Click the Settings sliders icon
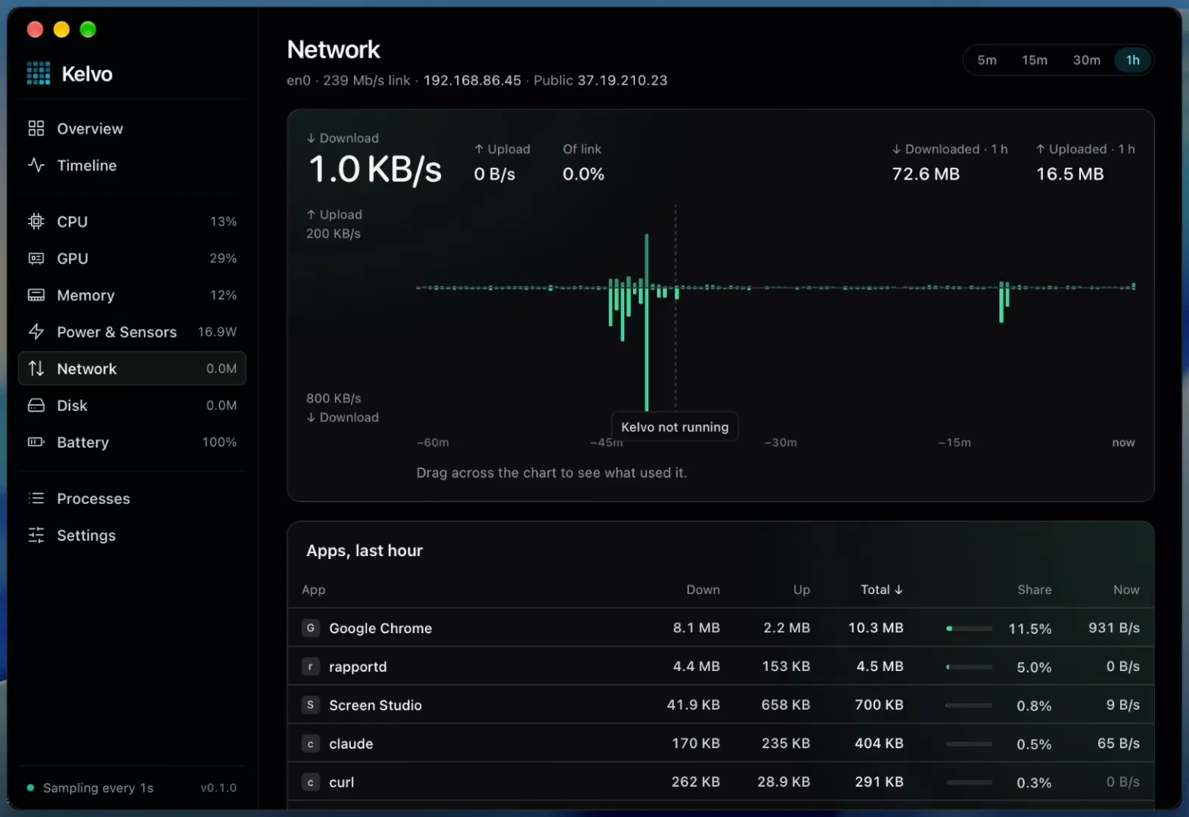The height and width of the screenshot is (817, 1189). [36, 536]
